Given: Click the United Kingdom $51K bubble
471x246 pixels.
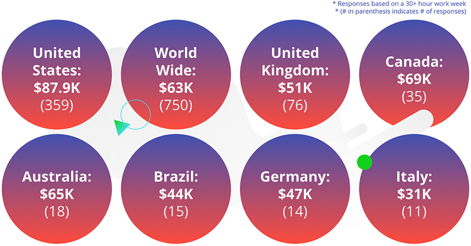Looking at the screenshot, I should coord(295,75).
